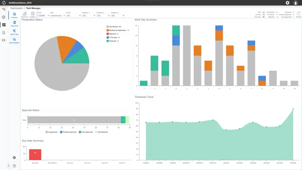Image resolution: width=302 pixels, height=170 pixels.
Task: Toggle Unapproved legend in Approval Status
Action: (51, 132)
